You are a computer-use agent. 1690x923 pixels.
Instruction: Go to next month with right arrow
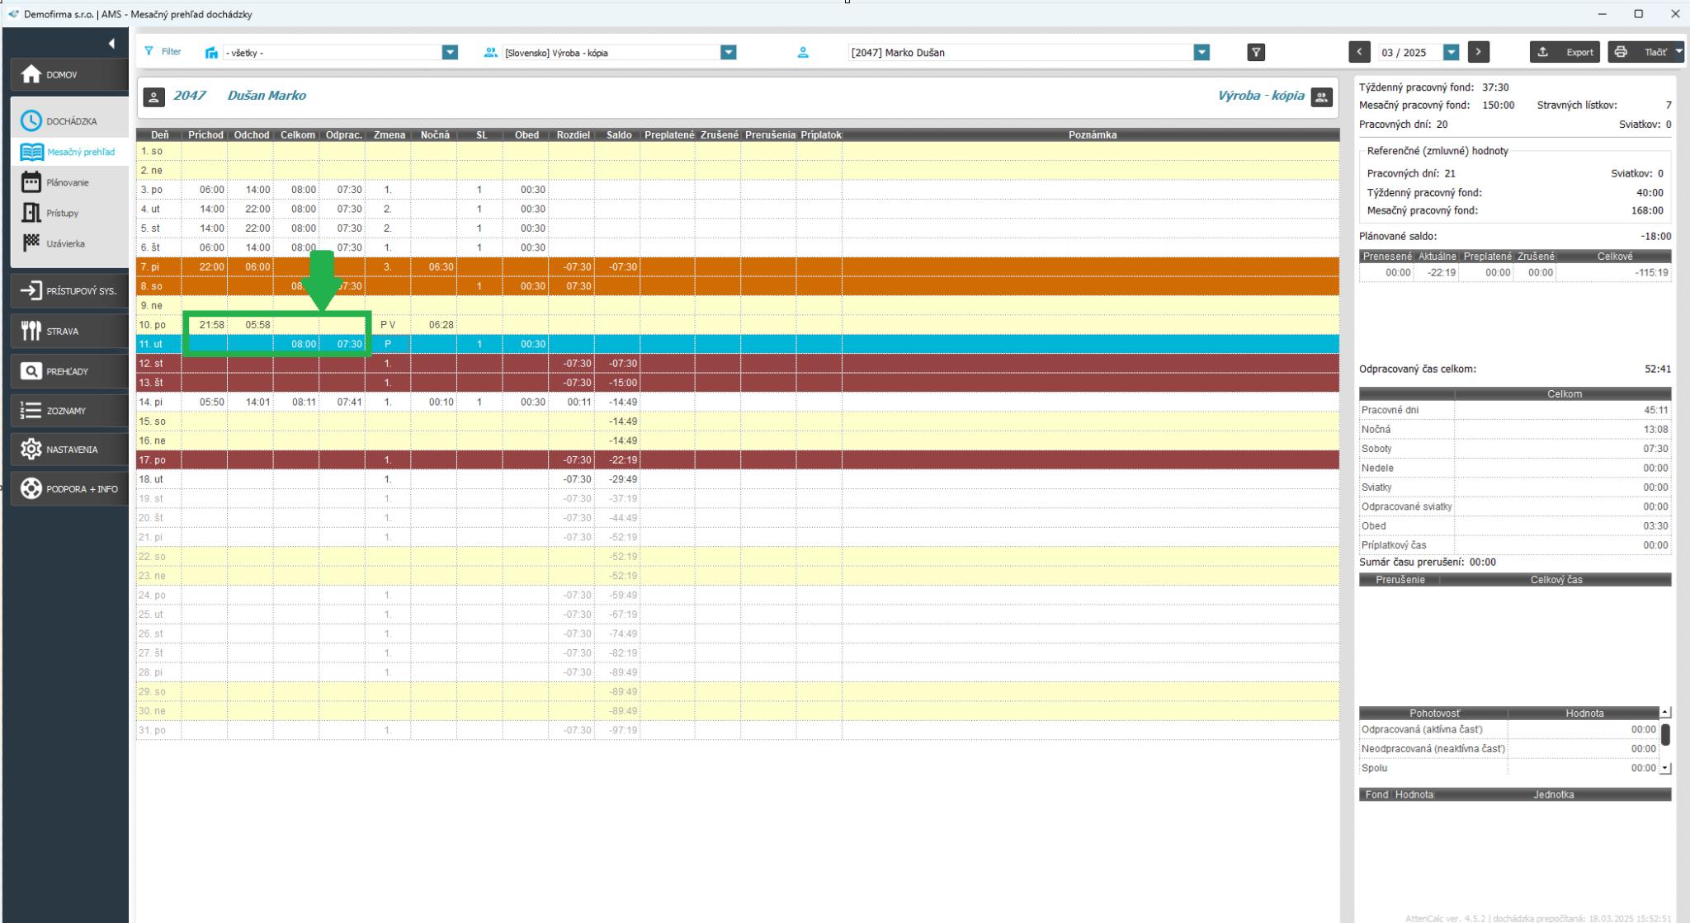1479,53
